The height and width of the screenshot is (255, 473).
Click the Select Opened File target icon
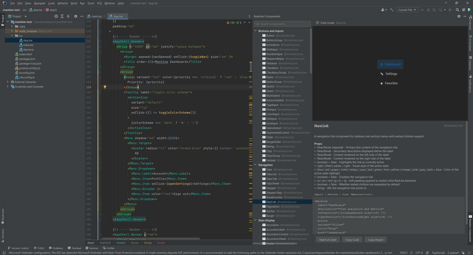click(56, 16)
